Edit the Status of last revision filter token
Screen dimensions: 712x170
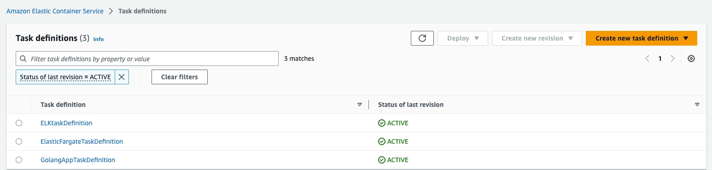[65, 77]
